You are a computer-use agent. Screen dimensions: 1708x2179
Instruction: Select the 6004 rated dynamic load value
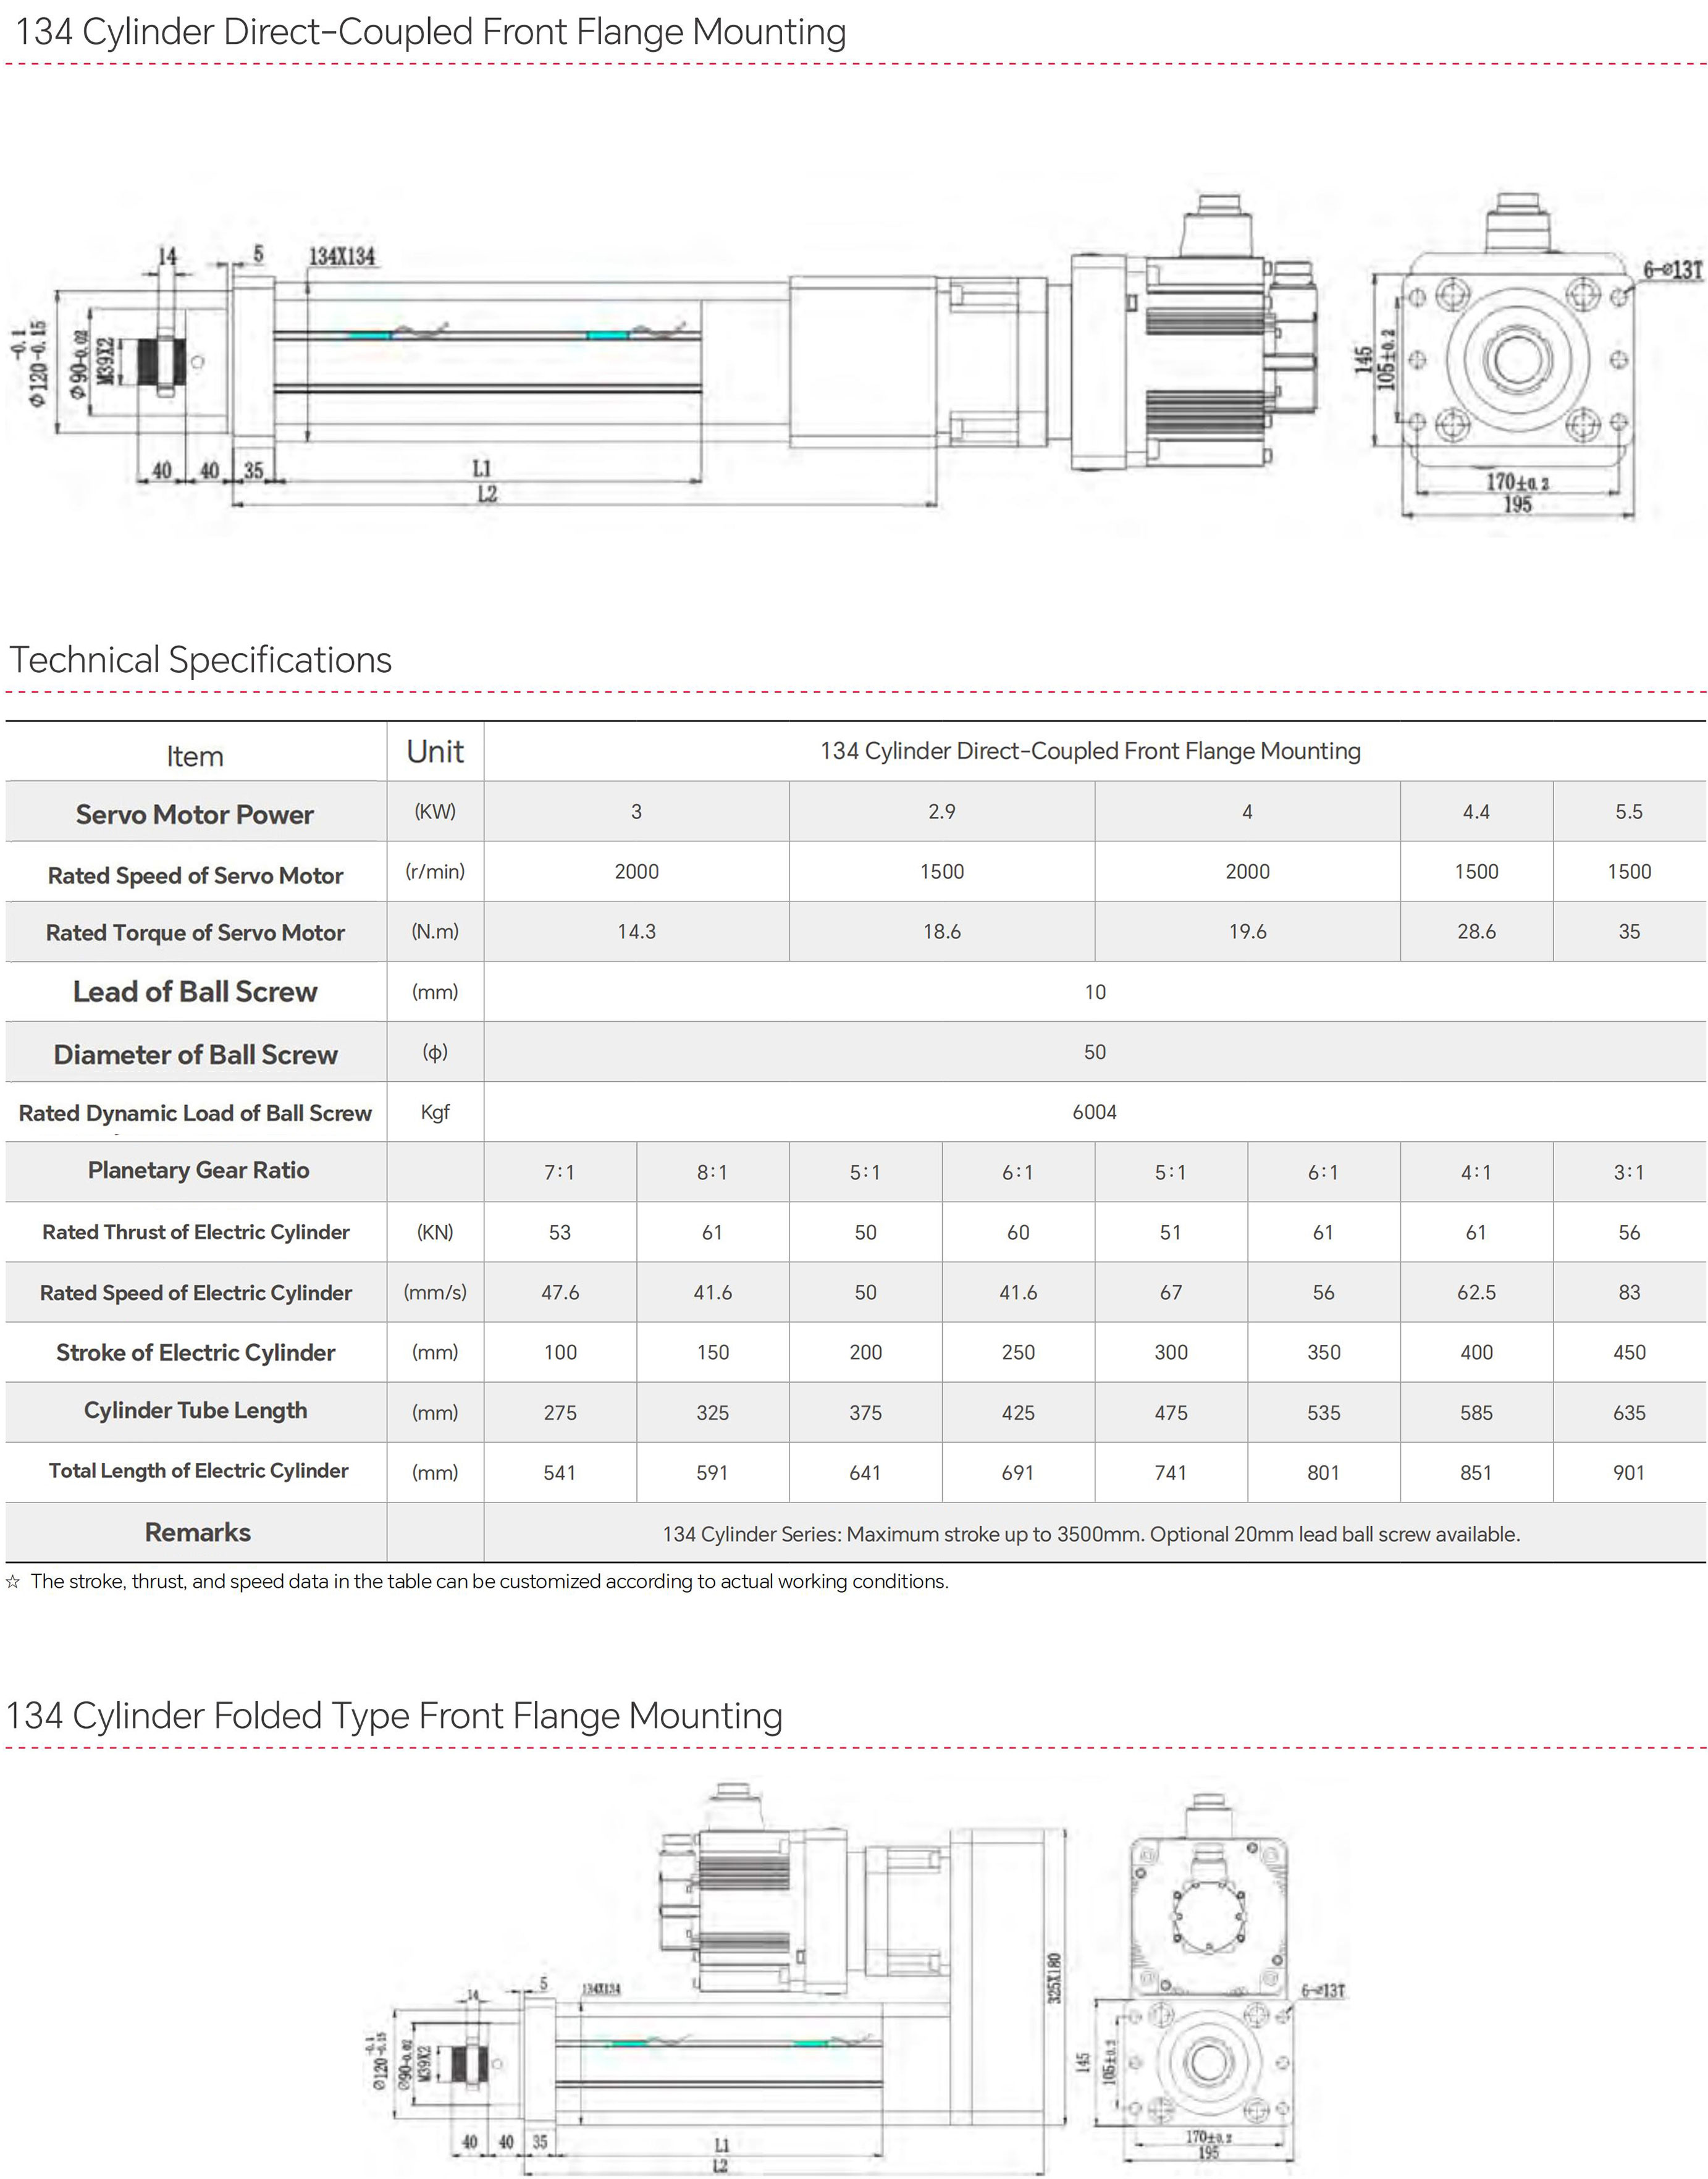pyautogui.click(x=1094, y=1112)
